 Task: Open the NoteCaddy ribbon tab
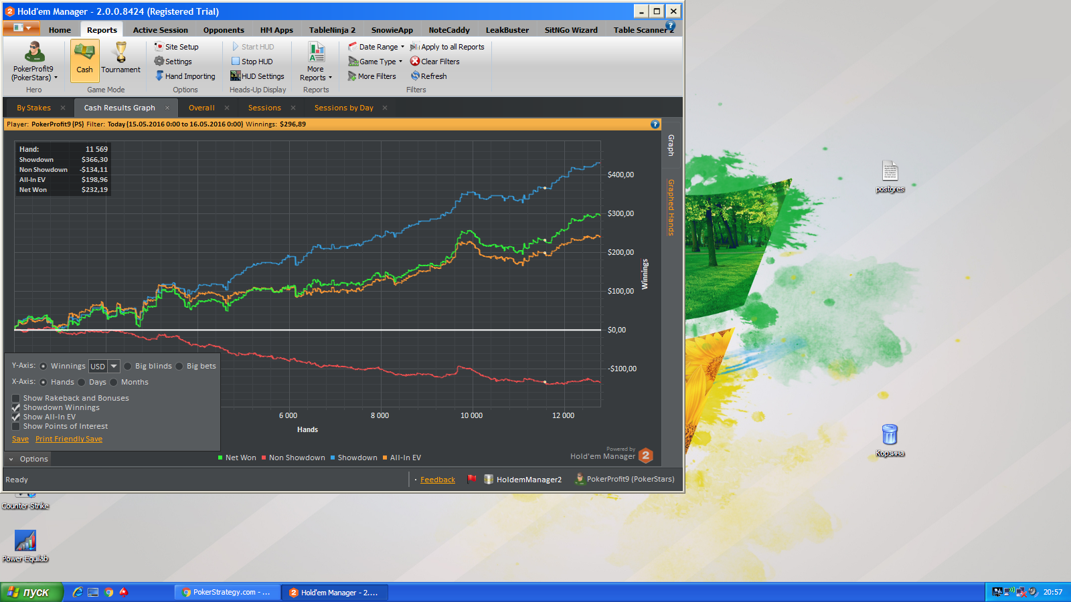click(449, 30)
